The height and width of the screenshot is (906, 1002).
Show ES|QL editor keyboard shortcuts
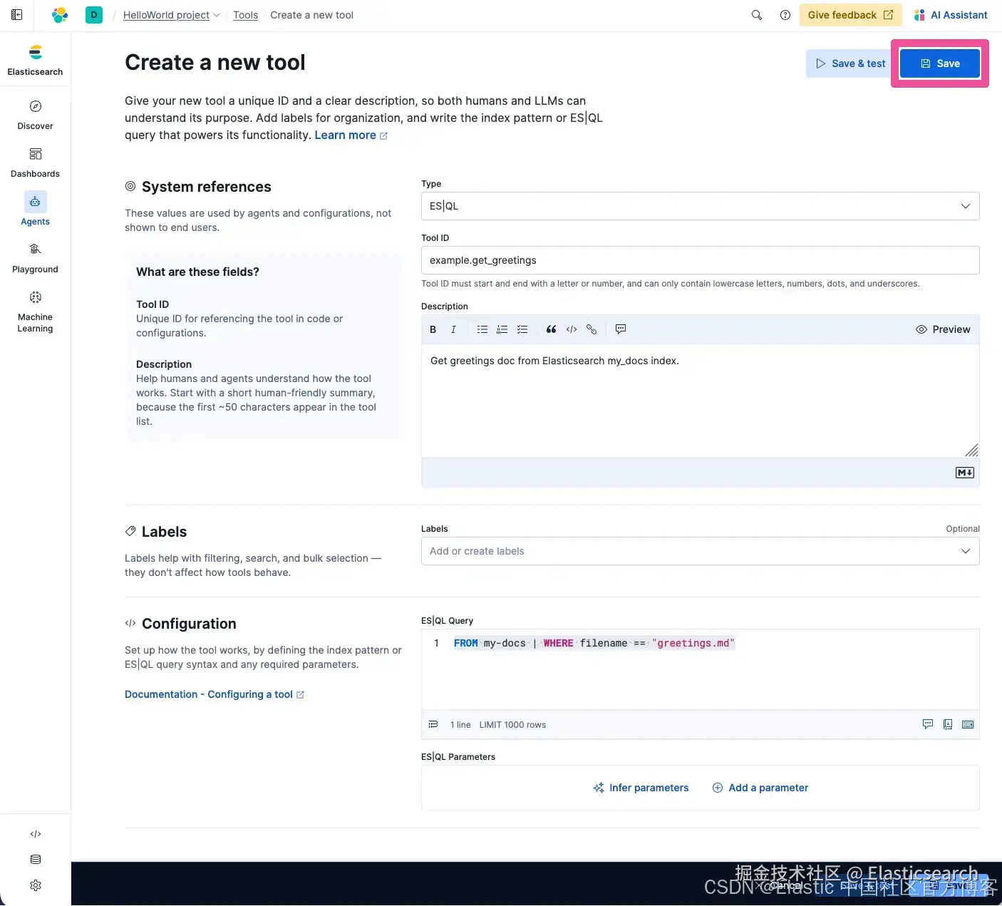point(968,725)
